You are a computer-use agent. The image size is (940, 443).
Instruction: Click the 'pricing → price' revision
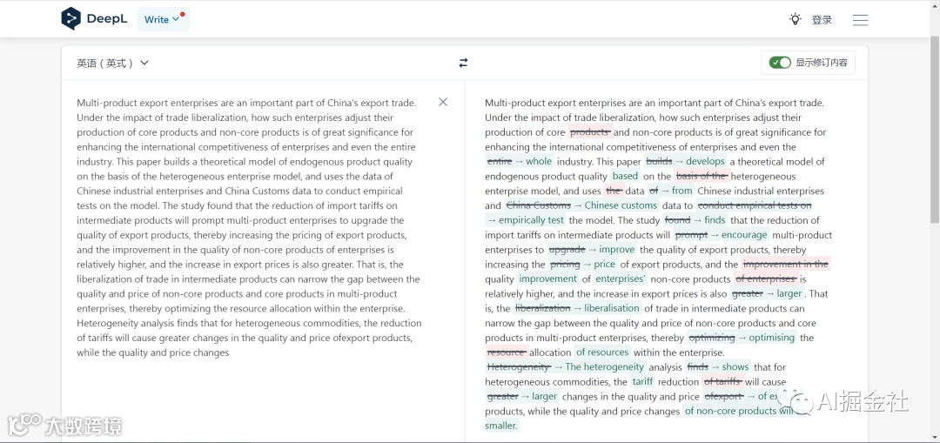582,265
